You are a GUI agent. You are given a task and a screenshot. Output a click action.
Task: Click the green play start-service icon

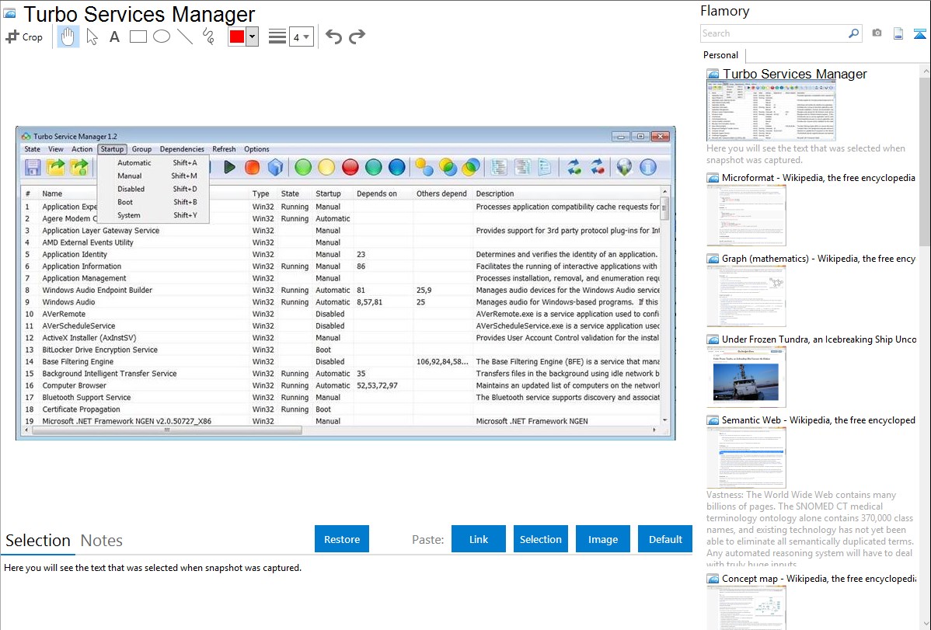(229, 168)
